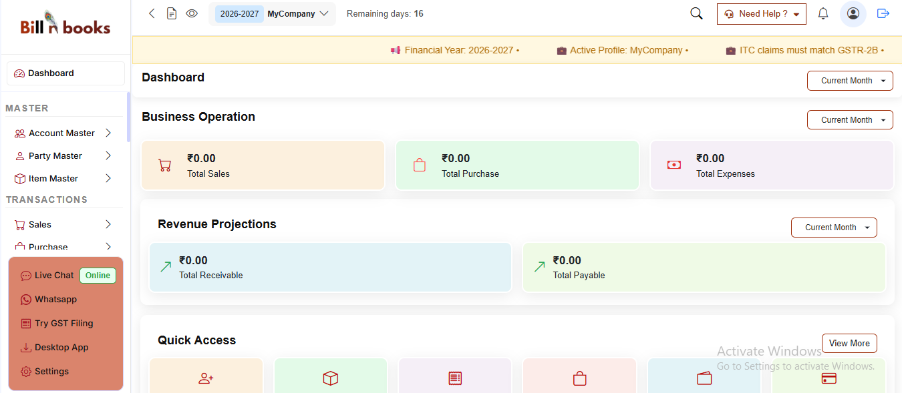Click the Total Receivable arrow icon

166,267
